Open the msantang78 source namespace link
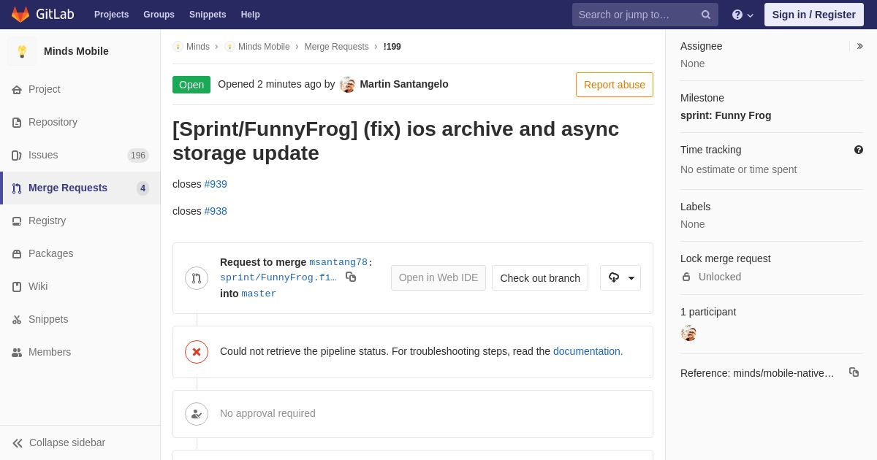877x460 pixels. point(338,262)
